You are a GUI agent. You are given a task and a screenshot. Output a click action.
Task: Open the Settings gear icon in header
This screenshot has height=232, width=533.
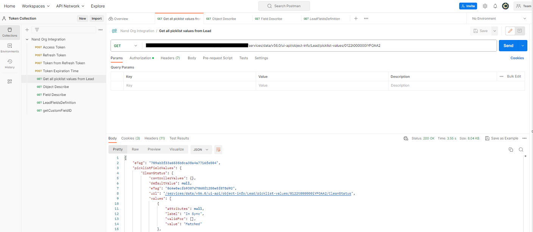tap(485, 6)
